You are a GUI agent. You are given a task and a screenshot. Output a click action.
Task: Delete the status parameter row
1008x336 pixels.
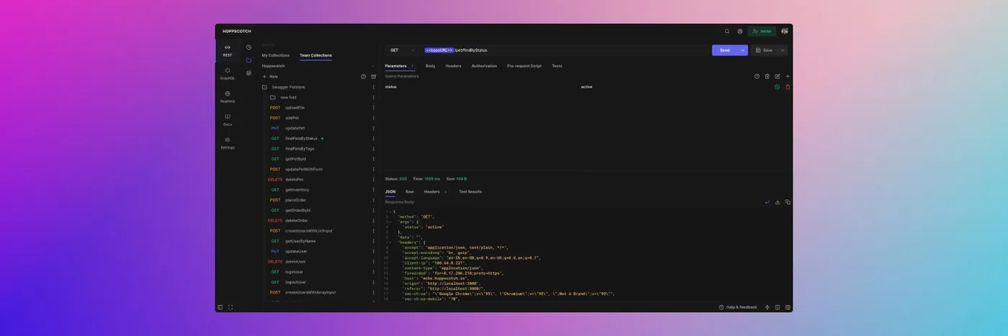pyautogui.click(x=788, y=87)
